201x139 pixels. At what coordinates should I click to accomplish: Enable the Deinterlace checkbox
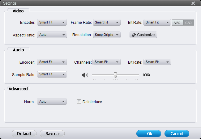pos(79,102)
